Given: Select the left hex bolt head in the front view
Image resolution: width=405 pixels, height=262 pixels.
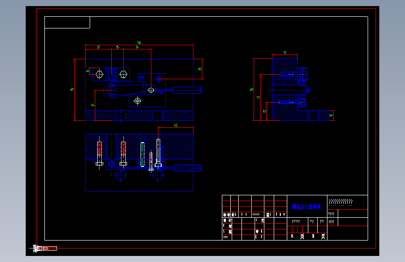Looking at the screenshot, I should tap(99, 74).
